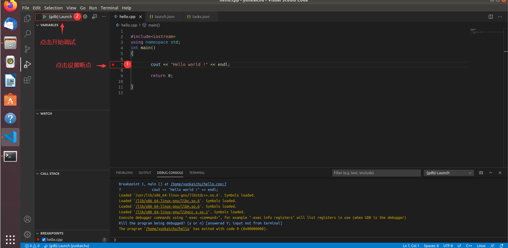This screenshot has height=248, width=508.
Task: Switch to the OUTPUT panel tab
Action: point(145,173)
